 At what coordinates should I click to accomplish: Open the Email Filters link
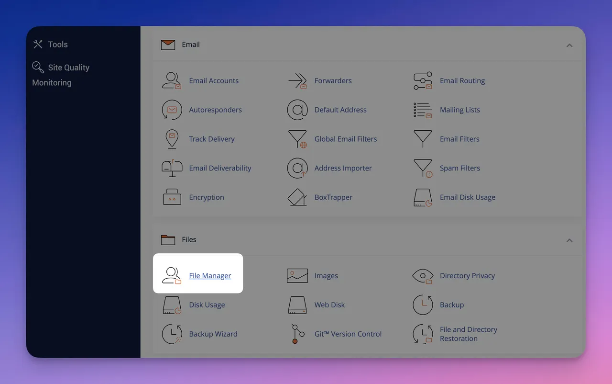(x=459, y=139)
